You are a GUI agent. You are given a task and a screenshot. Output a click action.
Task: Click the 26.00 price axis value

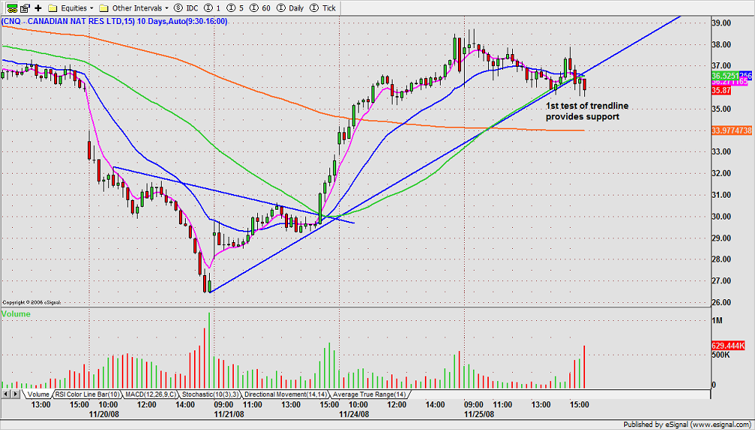click(722, 302)
